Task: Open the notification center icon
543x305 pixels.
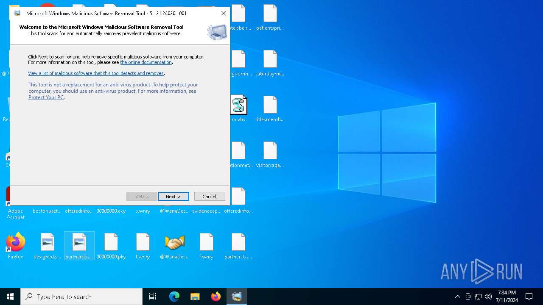Action: tap(529, 297)
